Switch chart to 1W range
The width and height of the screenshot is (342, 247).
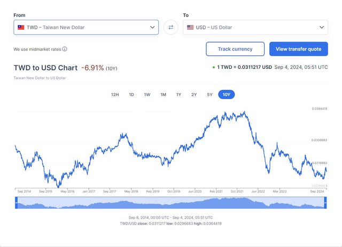click(x=147, y=95)
